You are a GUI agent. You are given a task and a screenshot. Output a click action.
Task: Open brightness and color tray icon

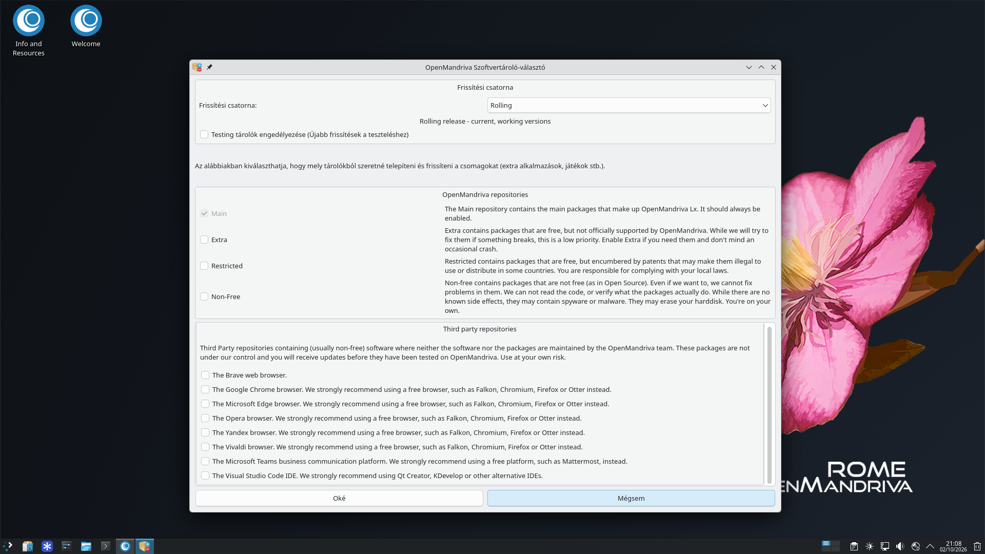(x=870, y=546)
